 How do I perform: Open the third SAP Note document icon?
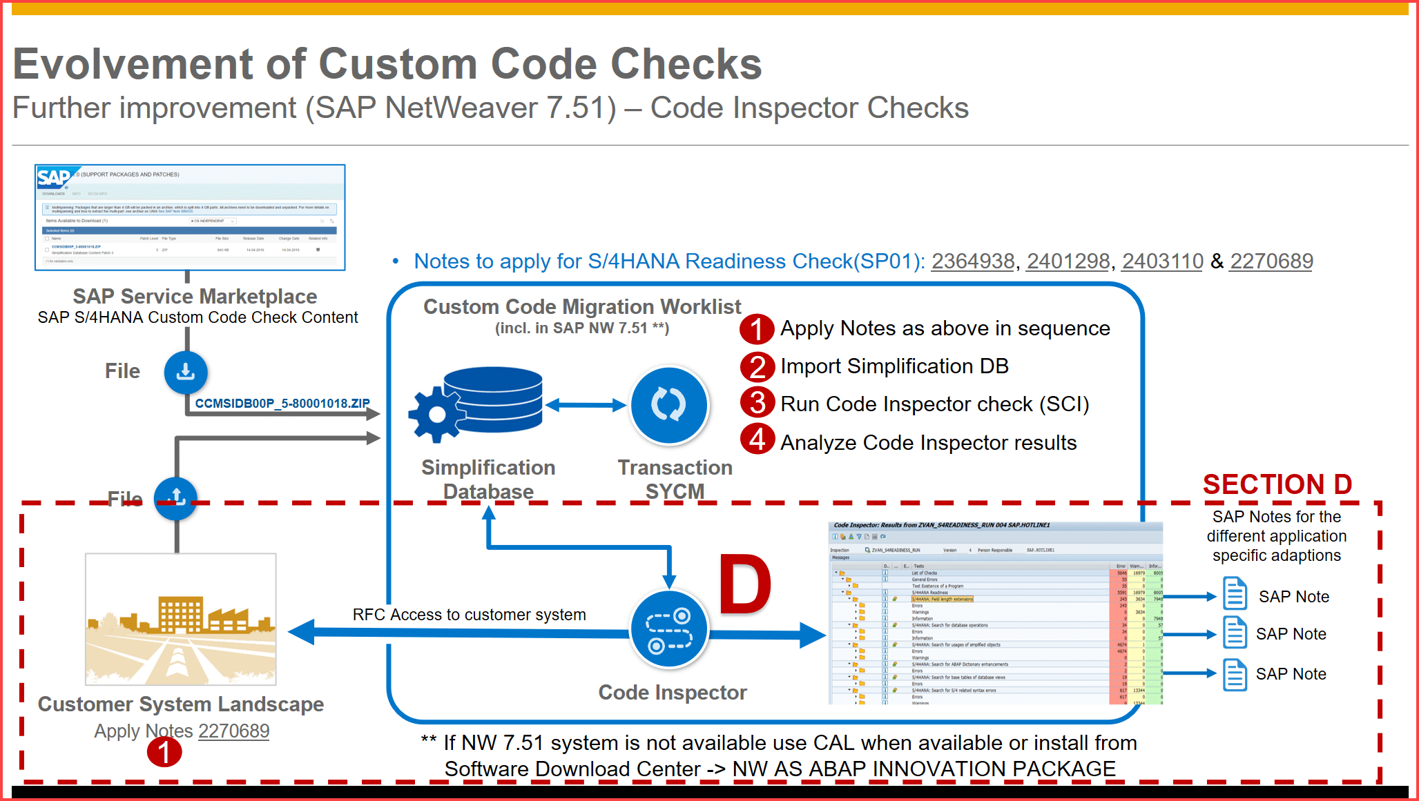click(x=1235, y=674)
